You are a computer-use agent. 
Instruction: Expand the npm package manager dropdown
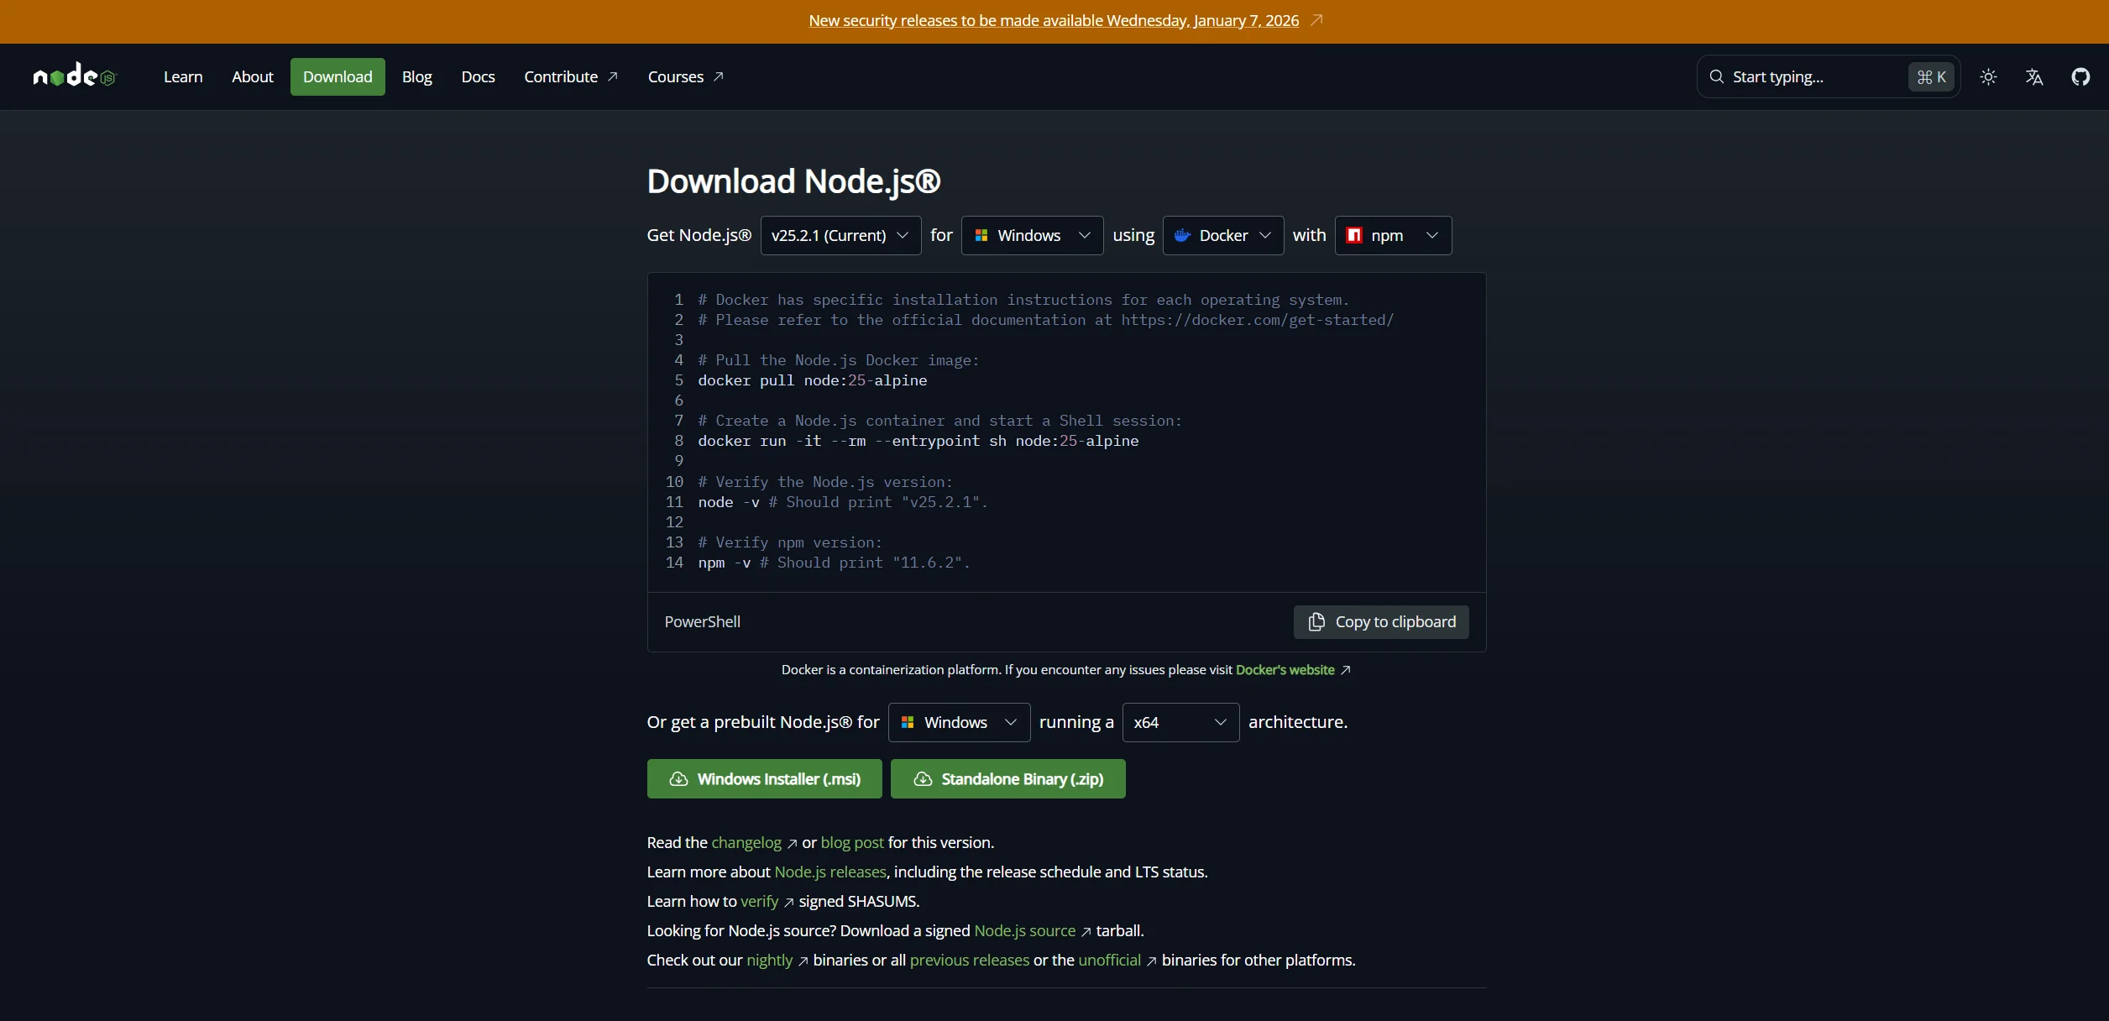tap(1392, 235)
